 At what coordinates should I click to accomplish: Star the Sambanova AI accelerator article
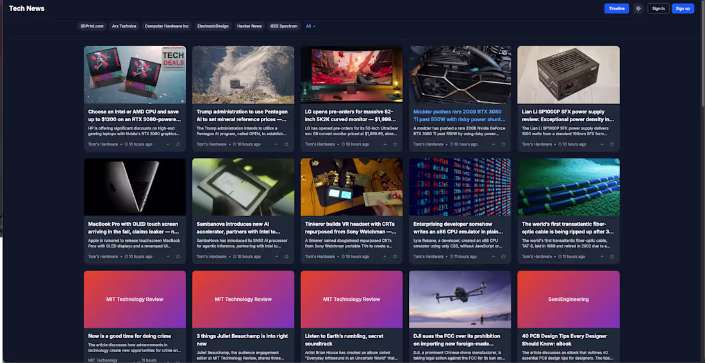click(286, 257)
